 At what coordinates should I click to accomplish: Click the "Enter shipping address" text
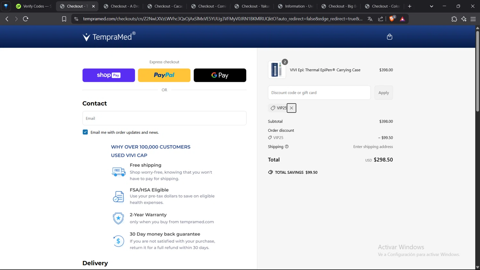373,147
